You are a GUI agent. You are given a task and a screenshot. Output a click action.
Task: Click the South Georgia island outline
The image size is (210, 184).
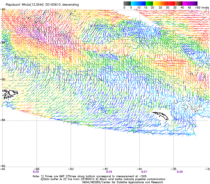click(x=160, y=116)
